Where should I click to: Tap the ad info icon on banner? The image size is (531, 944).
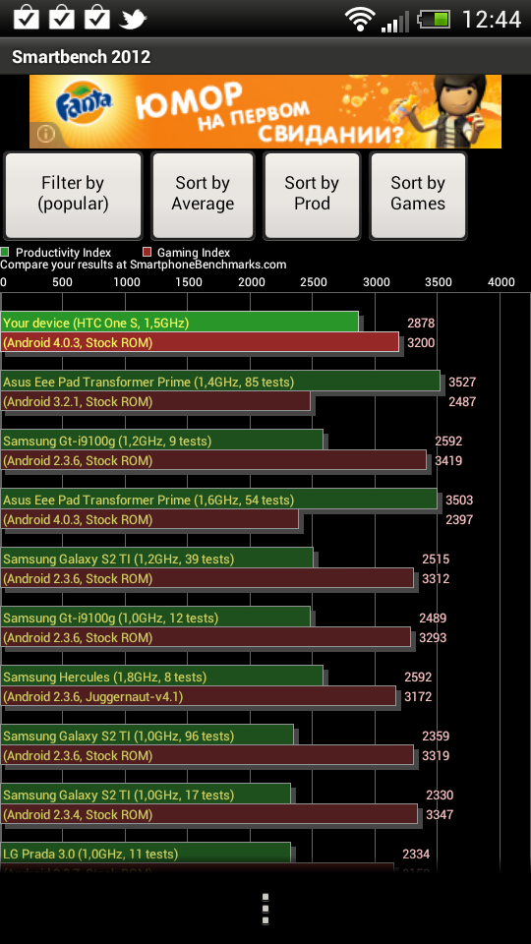click(46, 134)
